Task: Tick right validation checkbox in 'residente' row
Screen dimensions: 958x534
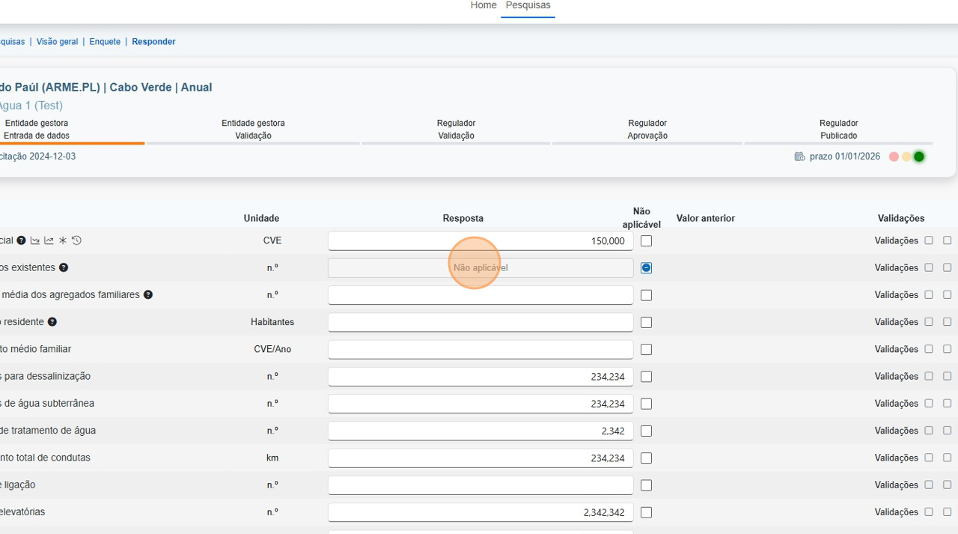Action: pyautogui.click(x=947, y=322)
